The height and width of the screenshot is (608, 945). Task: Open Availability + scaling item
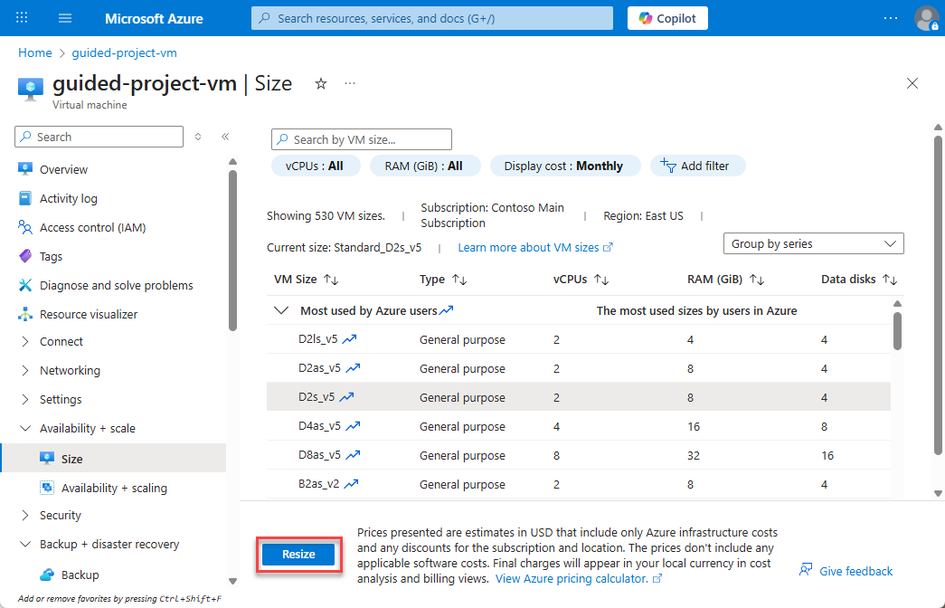[113, 488]
